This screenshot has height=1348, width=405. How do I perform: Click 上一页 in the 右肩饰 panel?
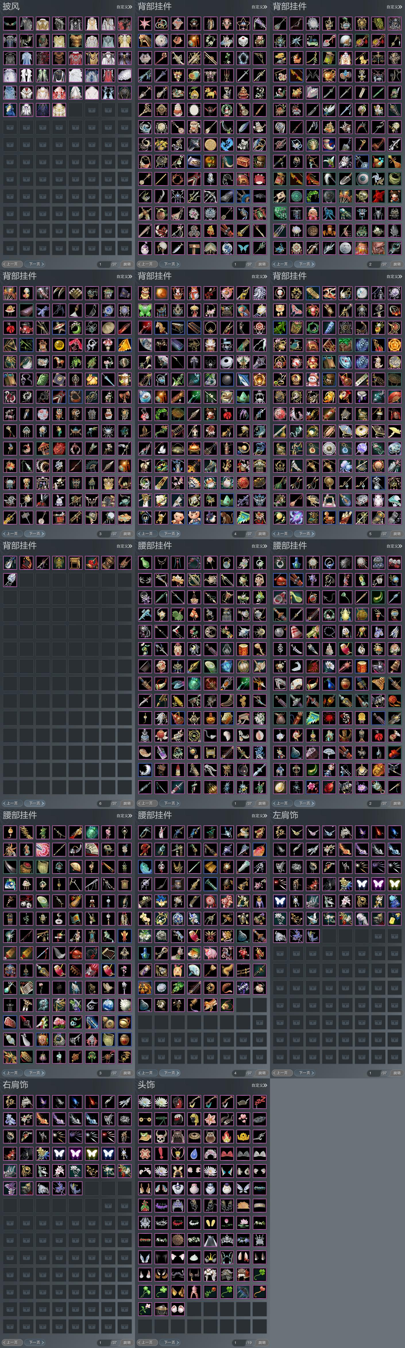(x=13, y=1343)
